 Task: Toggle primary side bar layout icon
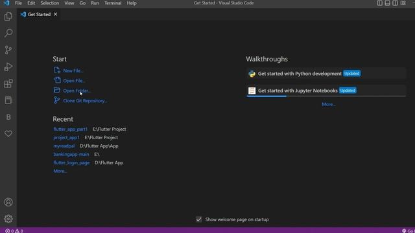379,3
